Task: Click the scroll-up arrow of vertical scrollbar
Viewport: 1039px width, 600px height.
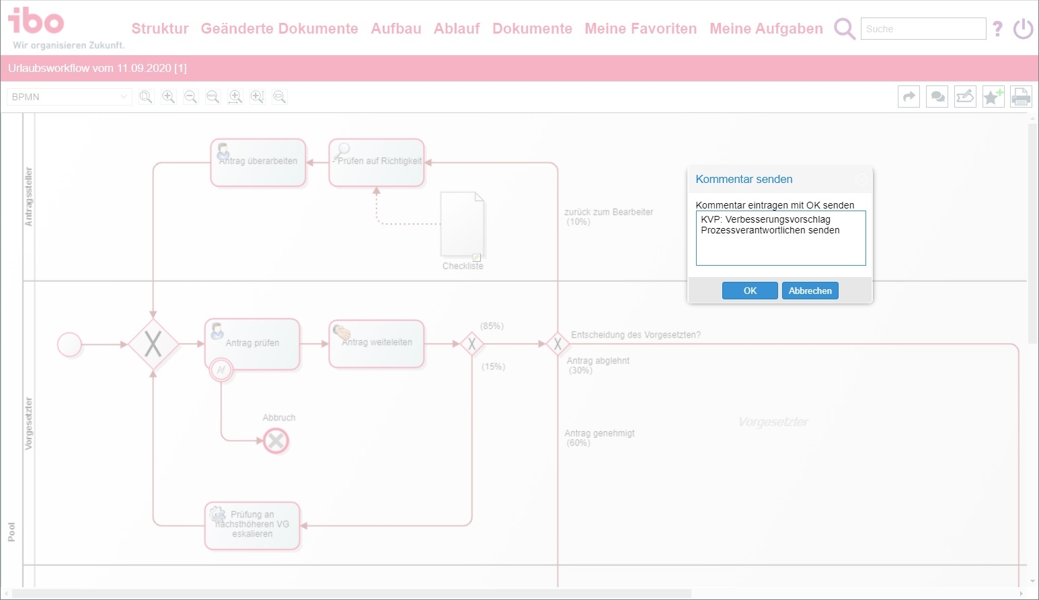Action: [1034, 118]
